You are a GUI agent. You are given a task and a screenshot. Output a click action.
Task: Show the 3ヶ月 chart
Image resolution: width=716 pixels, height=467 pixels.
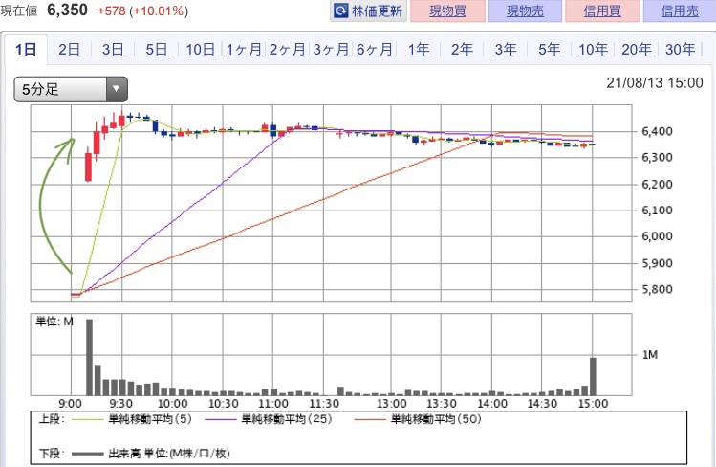pyautogui.click(x=331, y=50)
